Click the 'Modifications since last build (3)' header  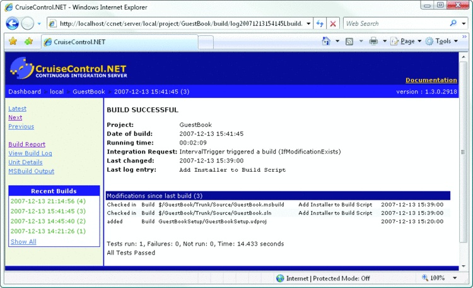(278, 196)
